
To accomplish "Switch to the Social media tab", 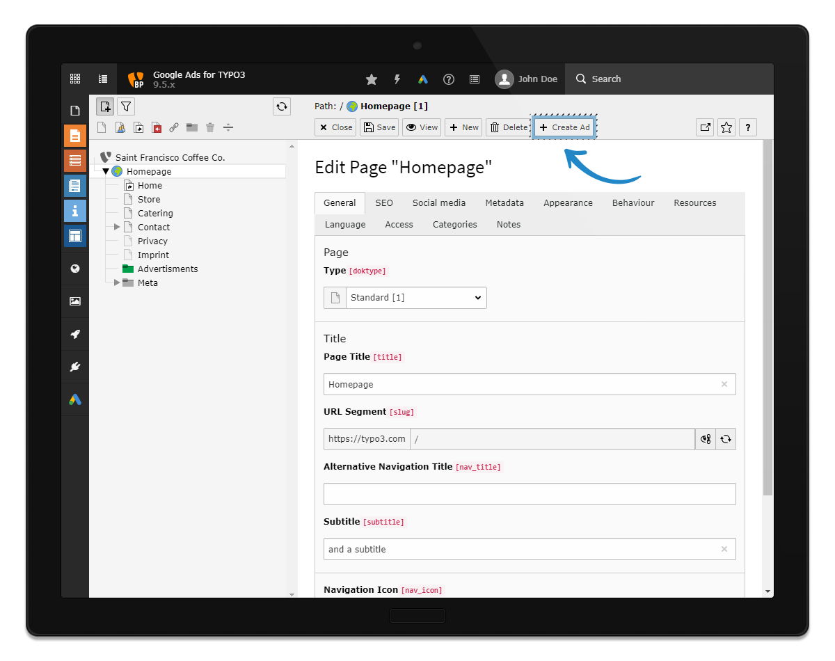I will click(439, 203).
